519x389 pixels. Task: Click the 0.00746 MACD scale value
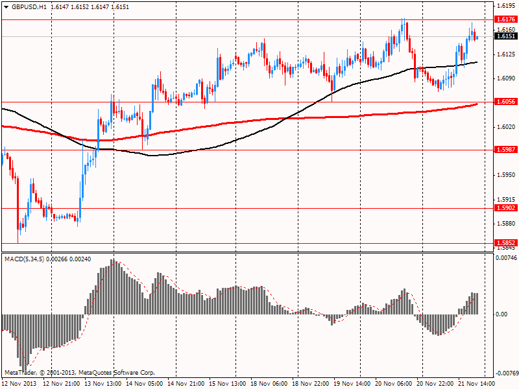(506, 258)
